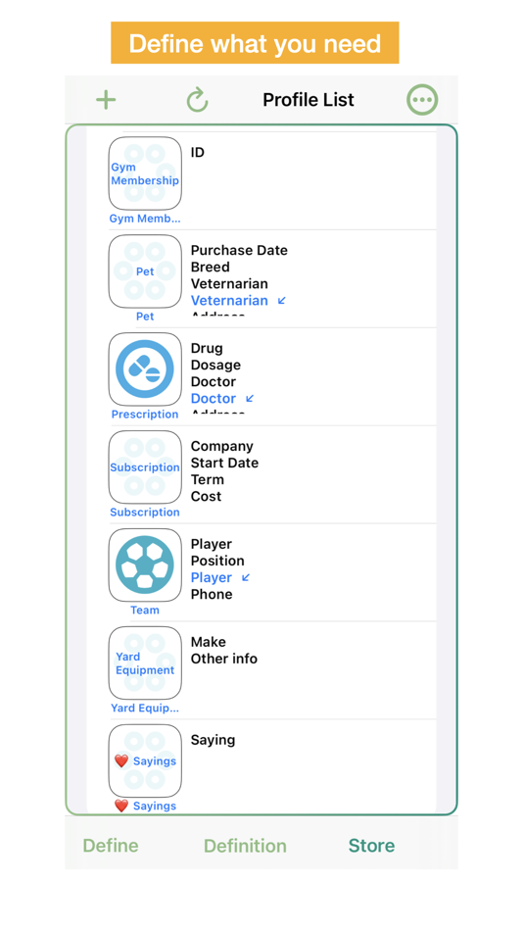The image size is (523, 931).
Task: Select the Term field
Action: pyautogui.click(x=208, y=480)
